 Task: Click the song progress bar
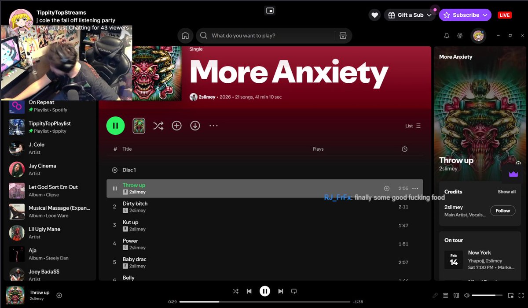[x=264, y=302]
